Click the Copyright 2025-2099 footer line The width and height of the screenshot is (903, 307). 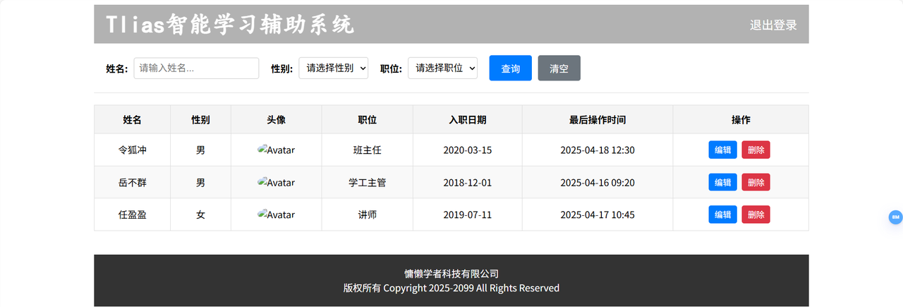[x=451, y=288]
